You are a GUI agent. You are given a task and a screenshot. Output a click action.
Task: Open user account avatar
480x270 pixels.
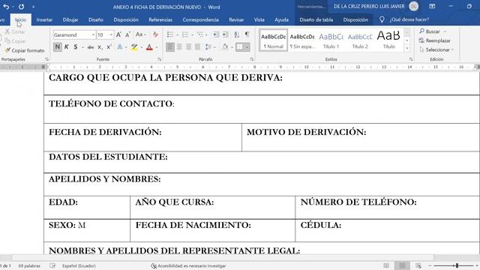click(x=413, y=7)
